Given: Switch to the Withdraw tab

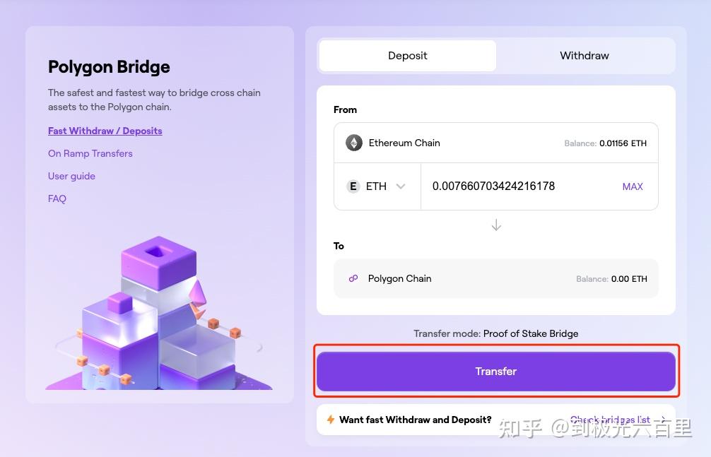Looking at the screenshot, I should coord(584,55).
